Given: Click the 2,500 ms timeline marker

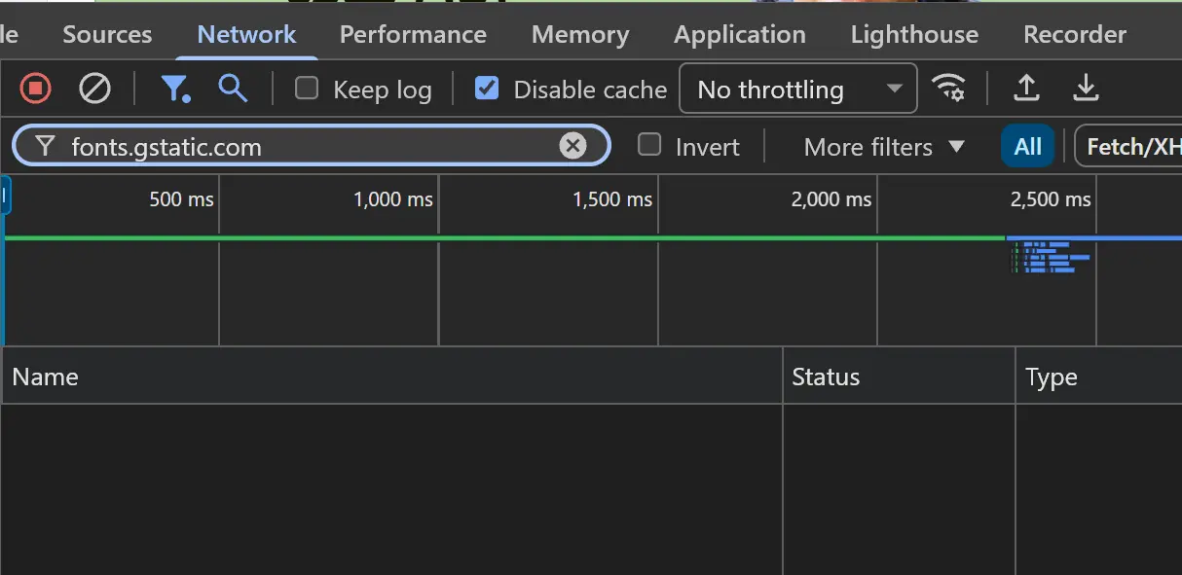Looking at the screenshot, I should pos(1051,199).
